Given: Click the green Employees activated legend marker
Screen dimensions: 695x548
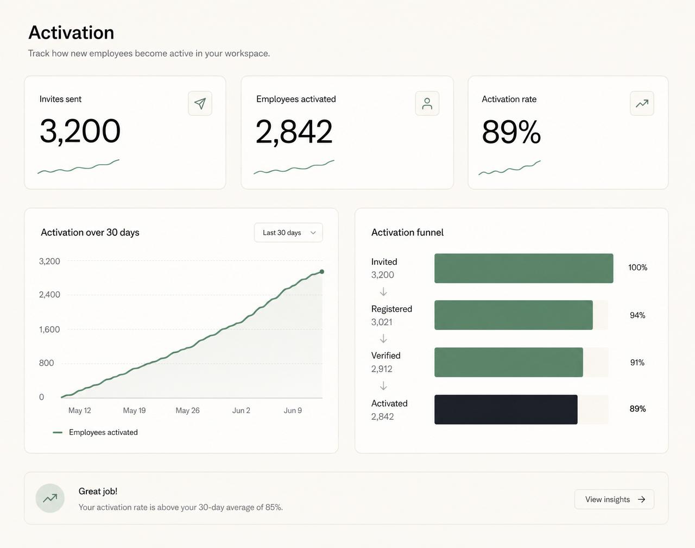Looking at the screenshot, I should click(x=58, y=433).
